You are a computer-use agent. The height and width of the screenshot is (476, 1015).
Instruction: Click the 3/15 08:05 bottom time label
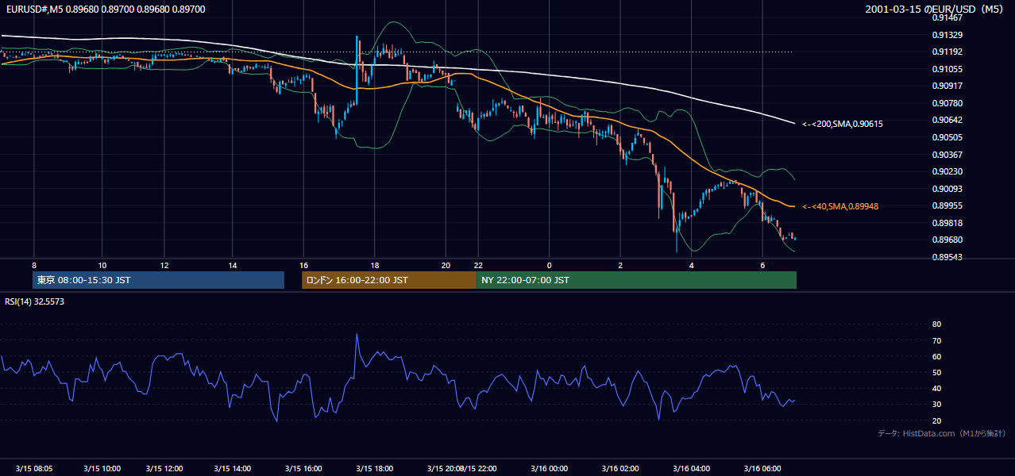coord(34,469)
